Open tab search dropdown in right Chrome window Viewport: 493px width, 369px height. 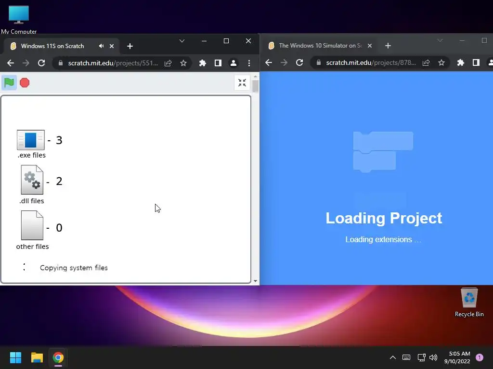[440, 40]
